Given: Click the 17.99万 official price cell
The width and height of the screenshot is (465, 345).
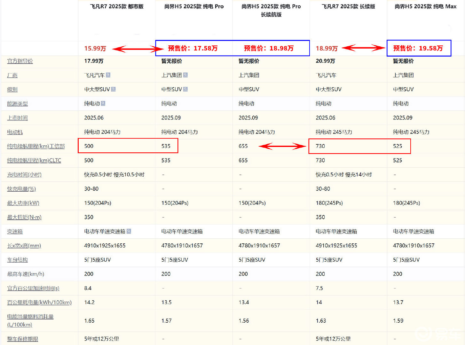Looking at the screenshot, I should tap(94, 61).
